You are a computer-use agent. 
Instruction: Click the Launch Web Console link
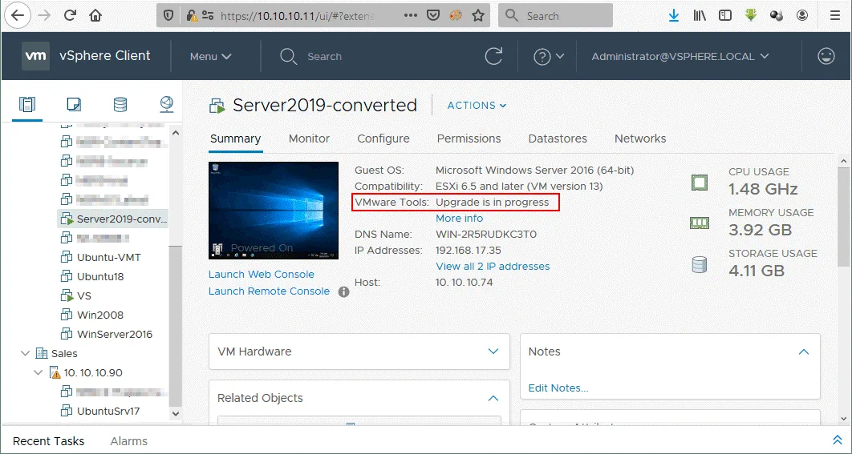[261, 274]
